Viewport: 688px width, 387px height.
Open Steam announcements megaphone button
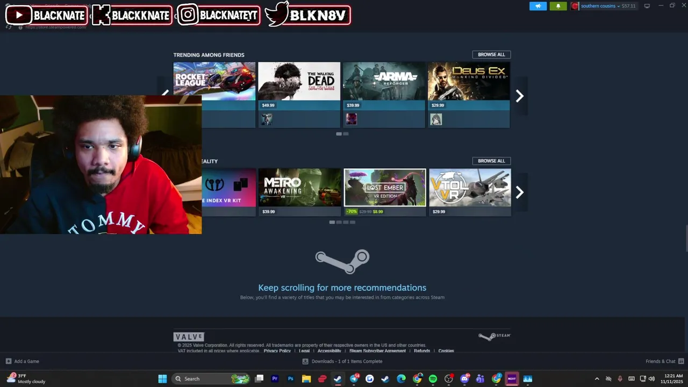pos(538,6)
